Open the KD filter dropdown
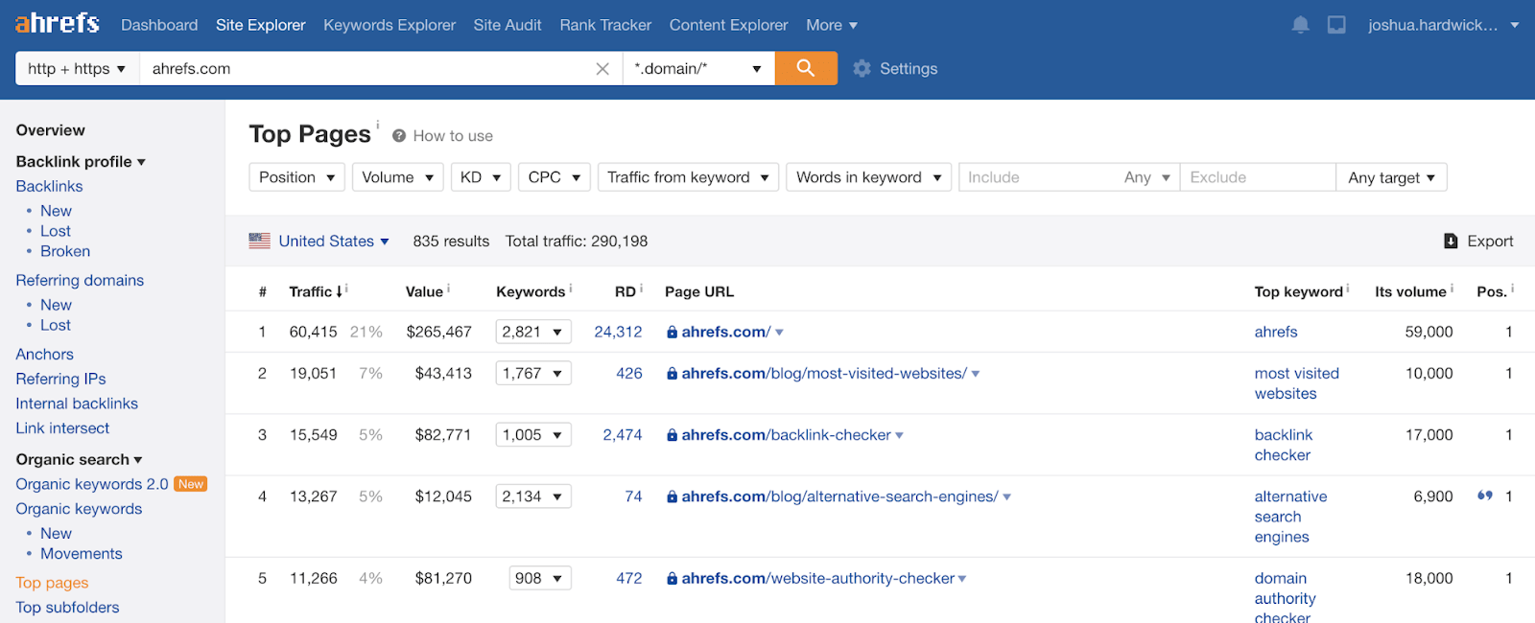Screen dimensions: 1535x623 pyautogui.click(x=481, y=177)
